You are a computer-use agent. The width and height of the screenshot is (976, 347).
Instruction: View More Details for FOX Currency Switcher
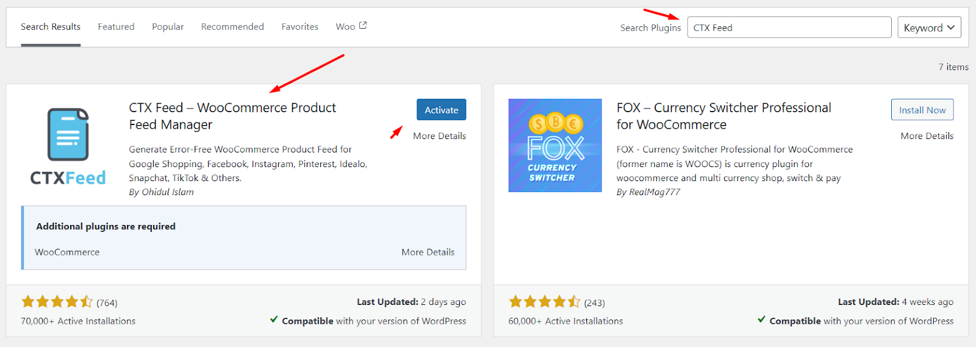[927, 136]
